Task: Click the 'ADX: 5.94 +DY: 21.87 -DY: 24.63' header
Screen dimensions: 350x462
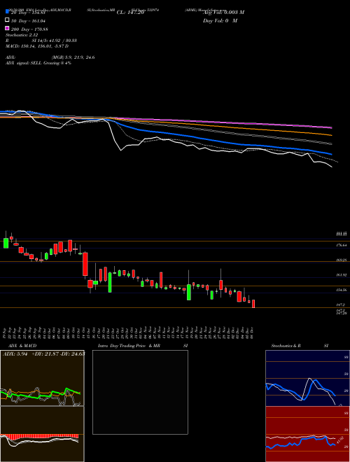Action: [43, 353]
